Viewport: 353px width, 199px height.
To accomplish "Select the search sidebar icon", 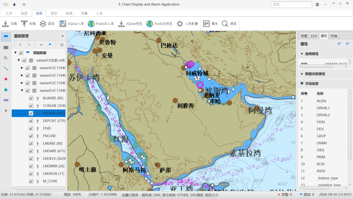I will click(x=6, y=58).
